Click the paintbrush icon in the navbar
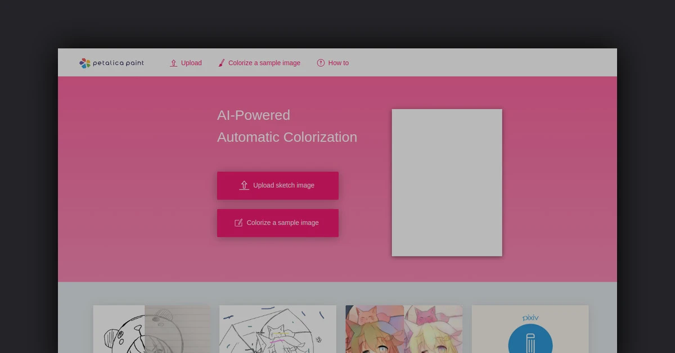 coord(222,63)
